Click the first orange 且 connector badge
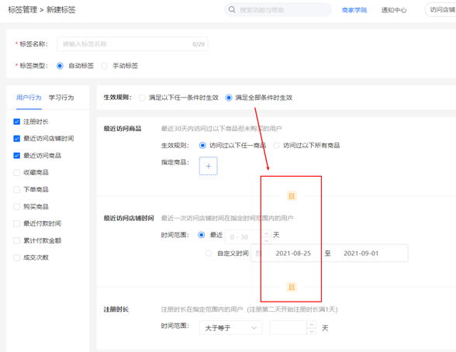456x352 pixels. tap(292, 196)
